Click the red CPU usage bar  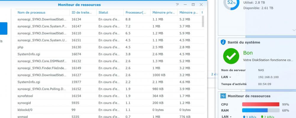tap(260, 104)
